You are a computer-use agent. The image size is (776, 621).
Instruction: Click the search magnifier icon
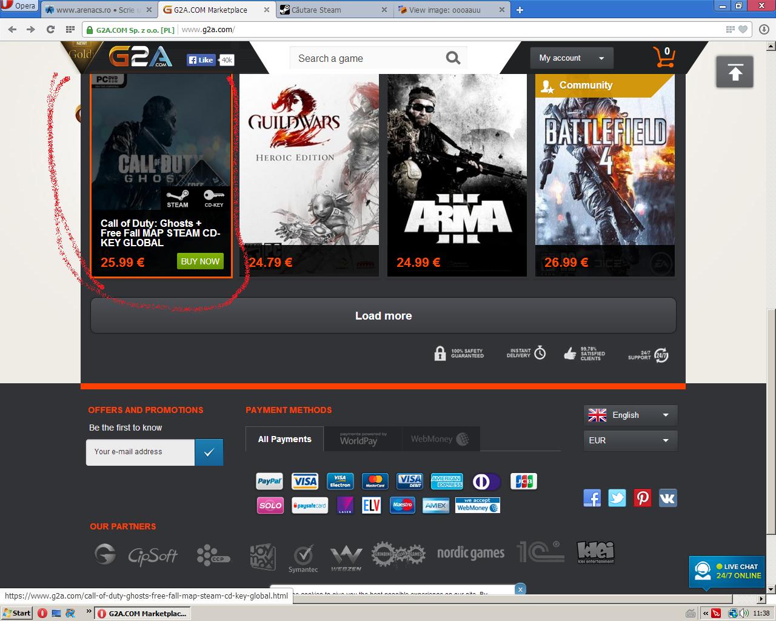point(453,58)
